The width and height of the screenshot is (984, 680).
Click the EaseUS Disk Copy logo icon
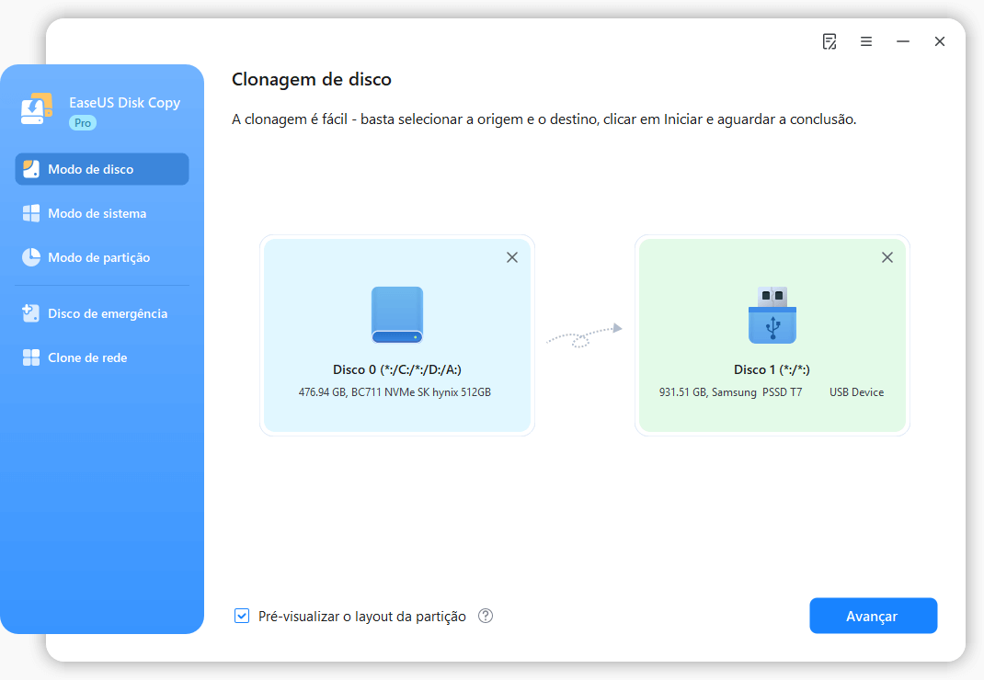click(38, 109)
